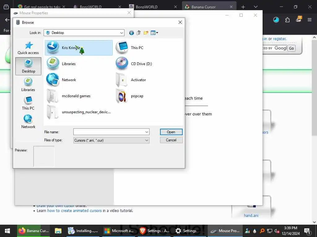The width and height of the screenshot is (317, 237).
Task: Open the notification center icon
Action: point(307,231)
